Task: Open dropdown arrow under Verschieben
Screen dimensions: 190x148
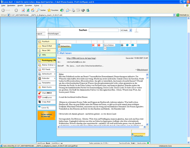Action: pos(105,49)
